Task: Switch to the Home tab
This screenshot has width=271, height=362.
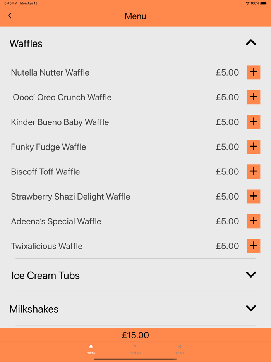Action: (91, 349)
